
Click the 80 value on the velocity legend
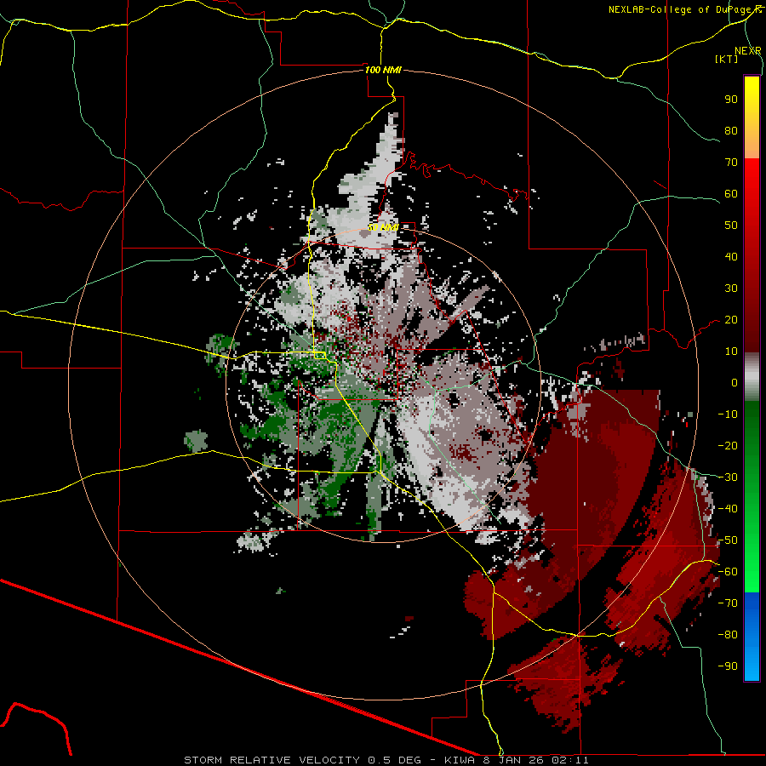[x=731, y=131]
